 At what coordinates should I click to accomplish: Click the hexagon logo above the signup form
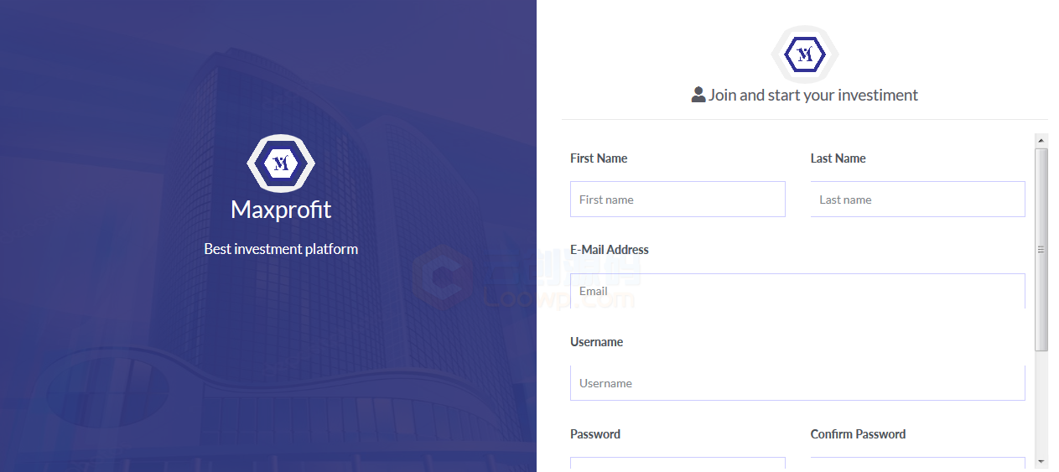pyautogui.click(x=805, y=54)
